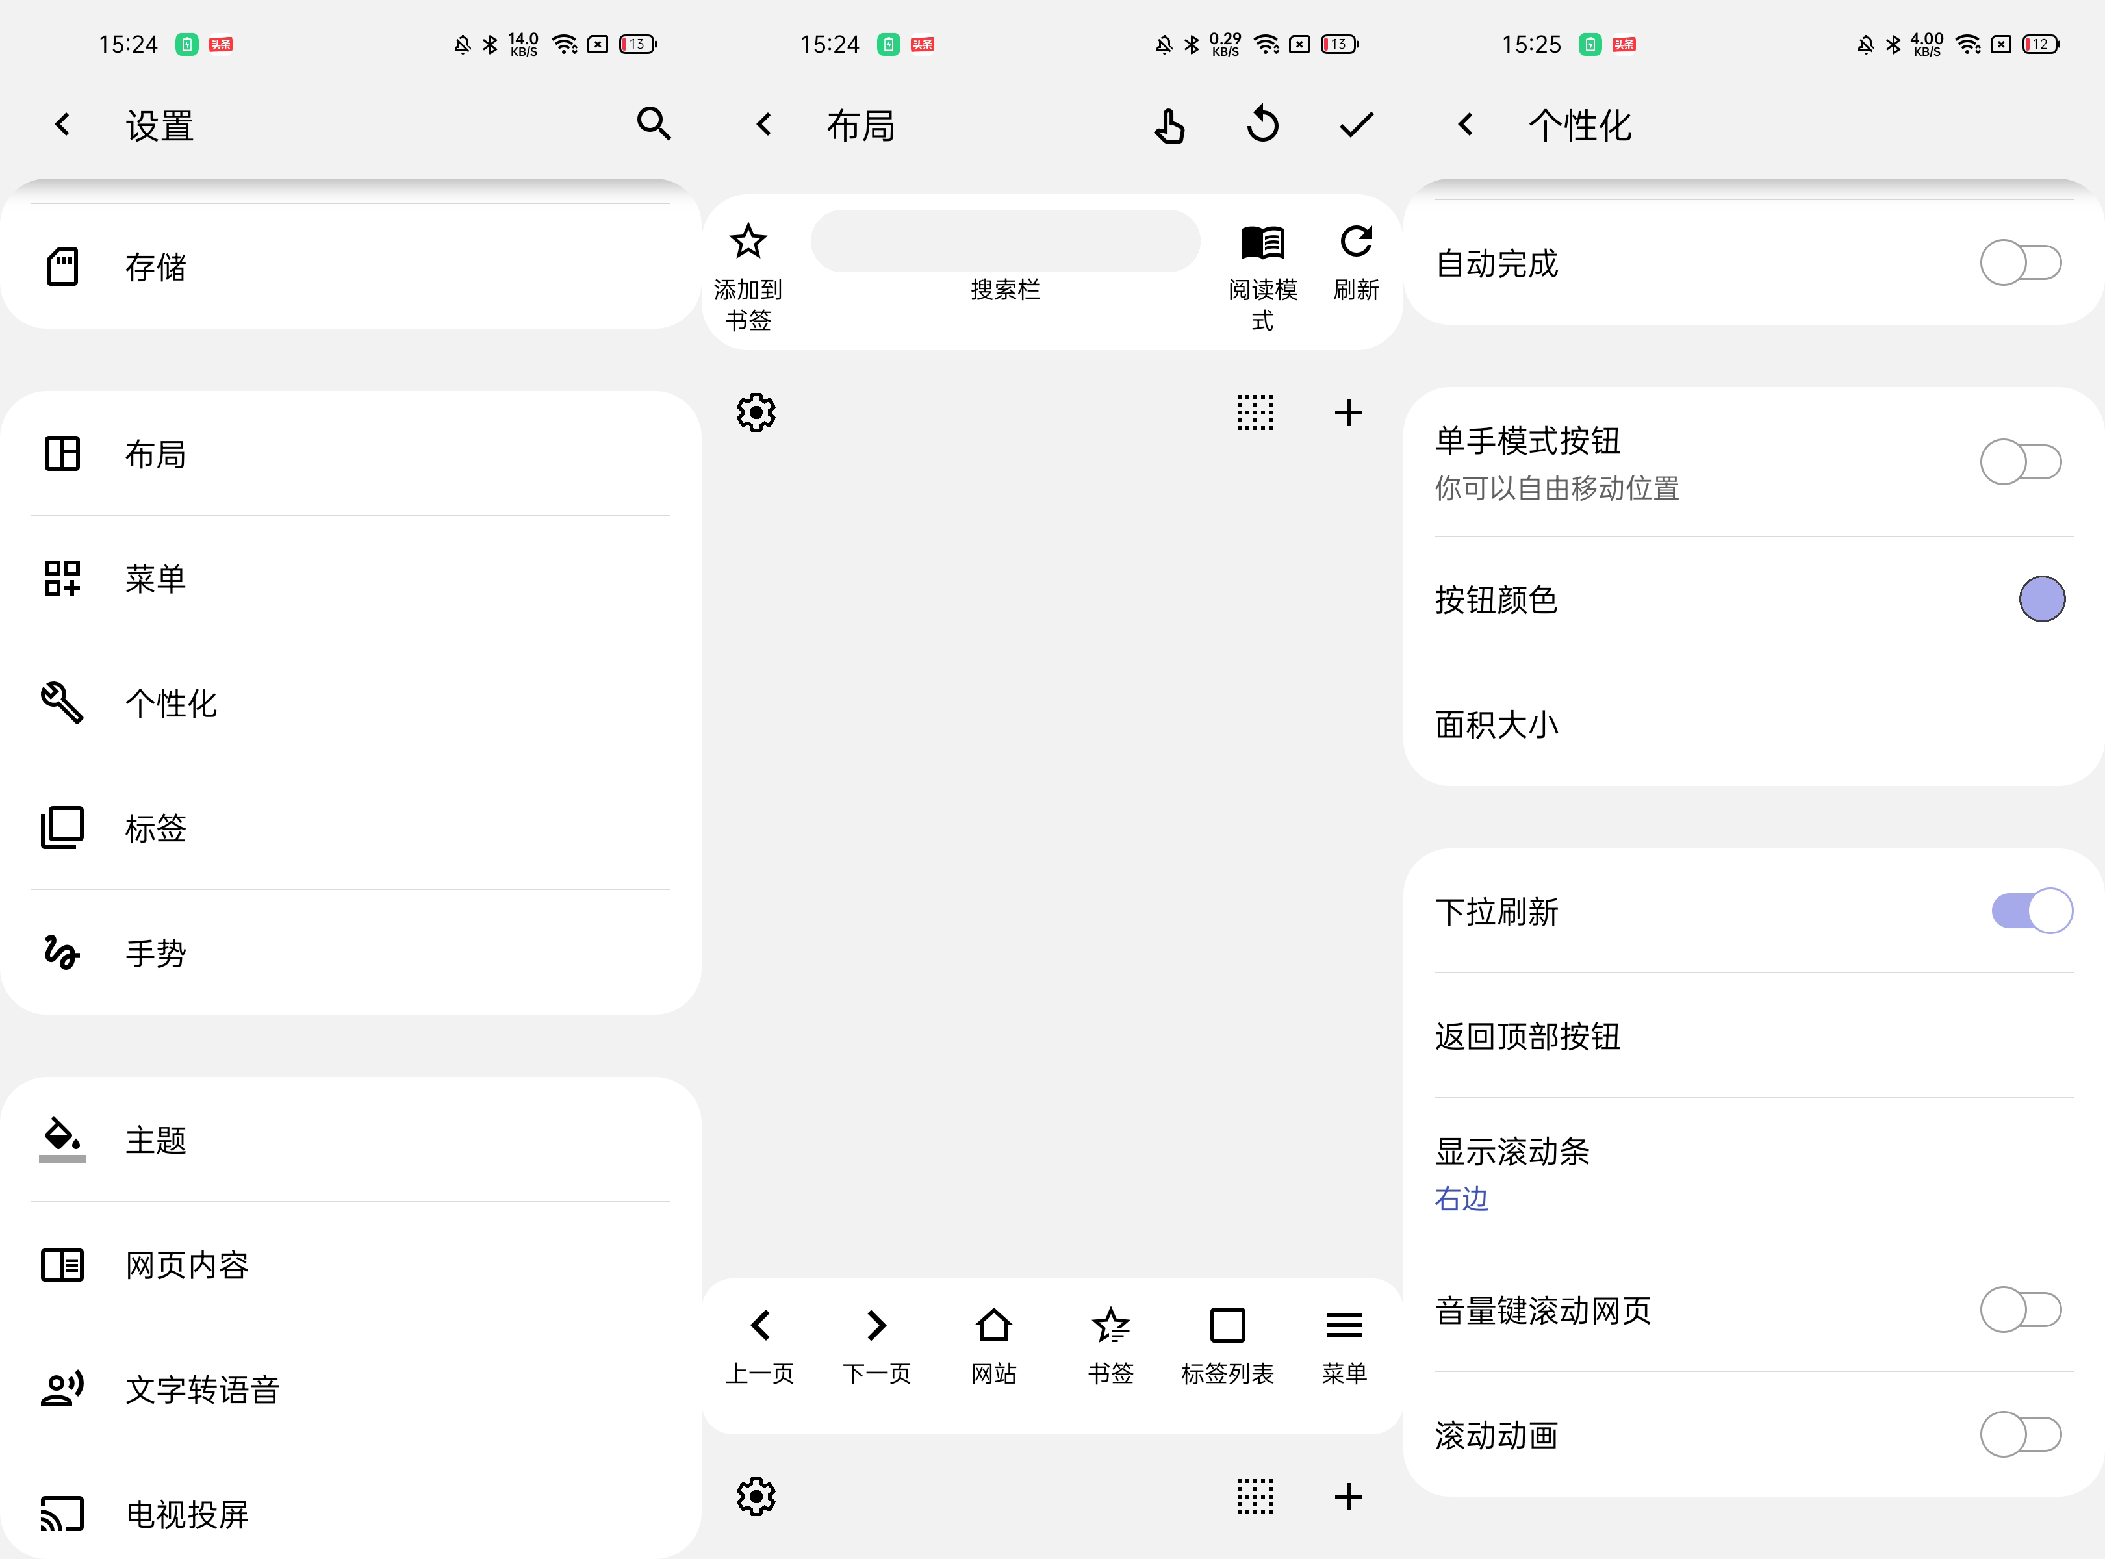Tap the search magnifier in Settings header
The height and width of the screenshot is (1559, 2105).
click(653, 123)
